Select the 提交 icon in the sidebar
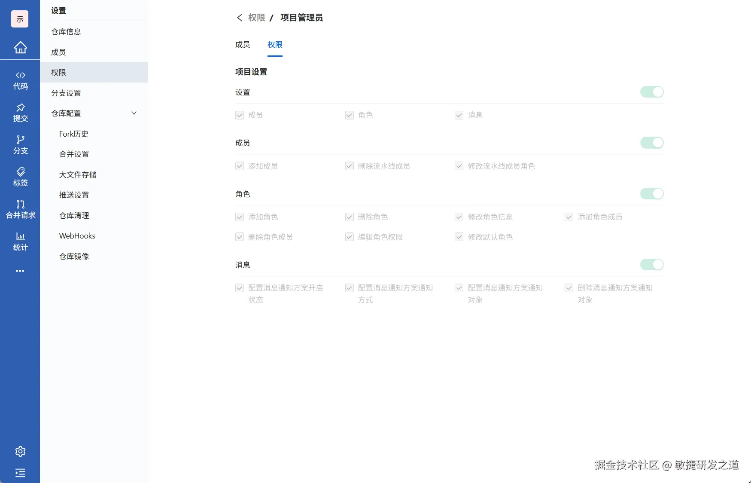This screenshot has height=483, width=751. tap(20, 113)
